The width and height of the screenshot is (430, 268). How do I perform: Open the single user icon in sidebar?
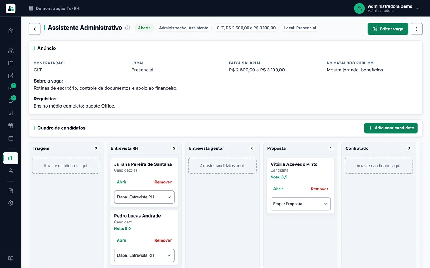(x=11, y=170)
